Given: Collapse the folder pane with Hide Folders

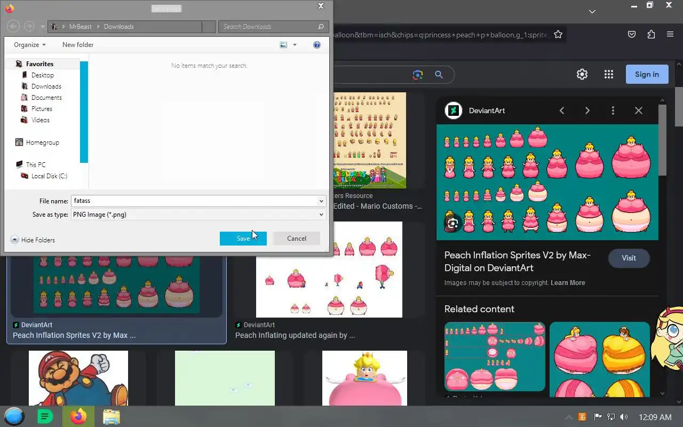Looking at the screenshot, I should click(33, 240).
